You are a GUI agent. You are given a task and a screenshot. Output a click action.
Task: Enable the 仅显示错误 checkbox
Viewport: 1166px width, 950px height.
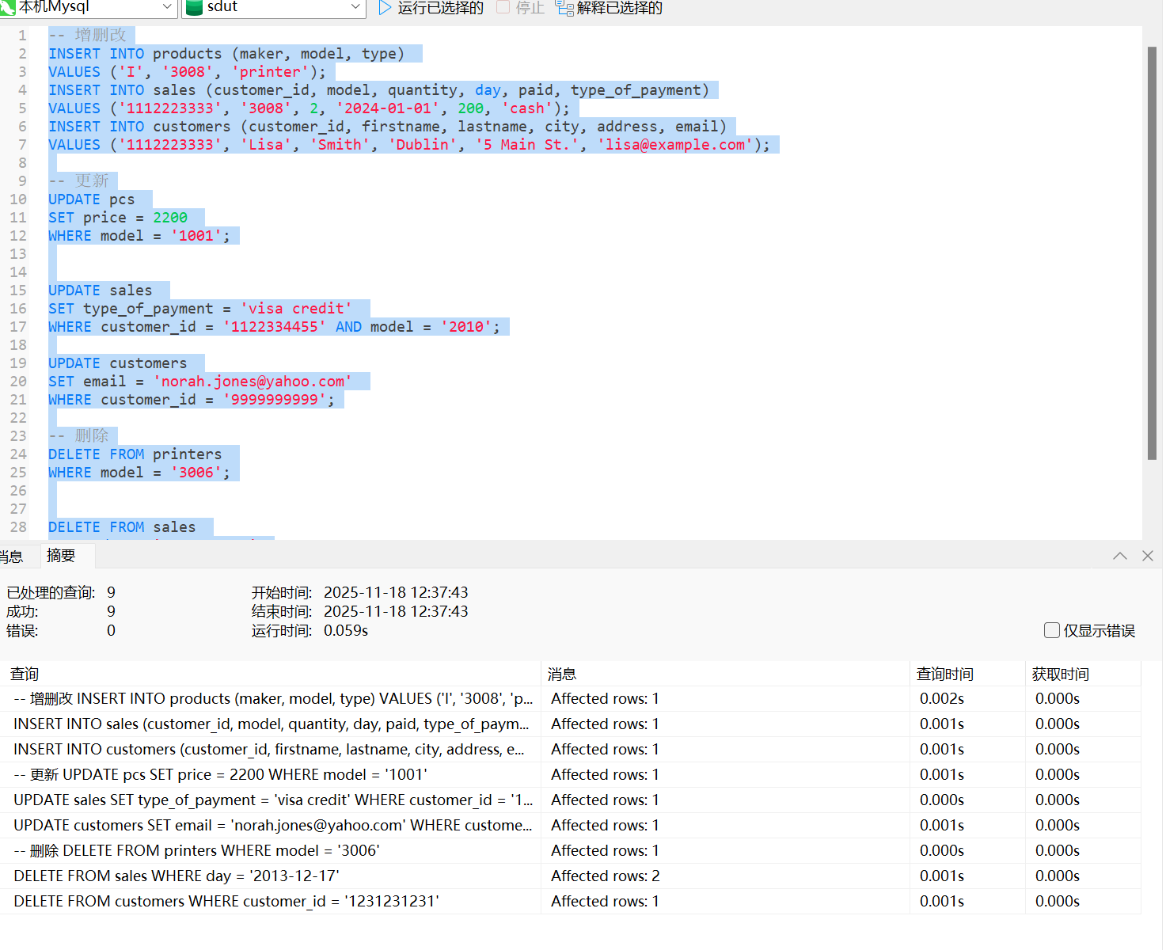(x=1052, y=630)
